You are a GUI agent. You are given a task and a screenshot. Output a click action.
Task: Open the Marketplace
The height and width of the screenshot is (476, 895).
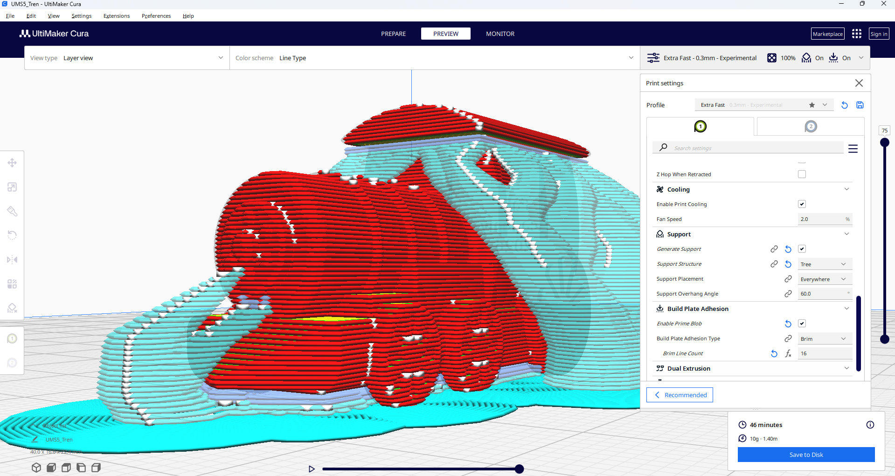[x=827, y=34]
